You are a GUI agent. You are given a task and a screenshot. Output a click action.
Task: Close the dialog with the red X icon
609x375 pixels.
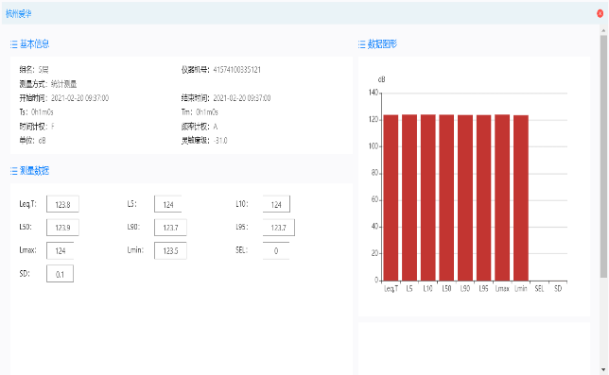600,13
